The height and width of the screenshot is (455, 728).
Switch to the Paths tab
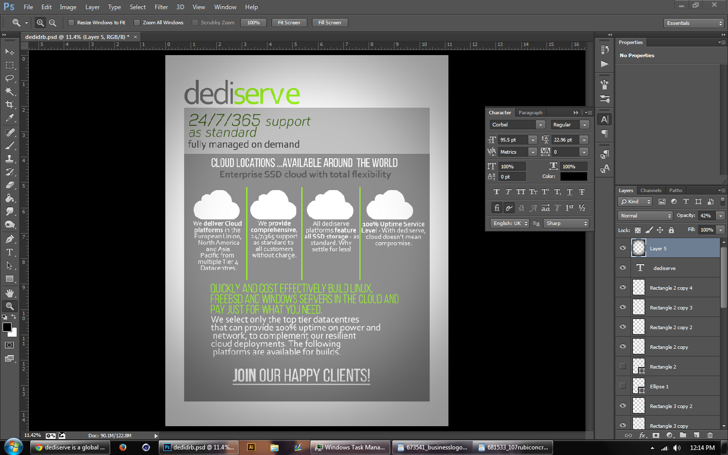click(x=675, y=191)
